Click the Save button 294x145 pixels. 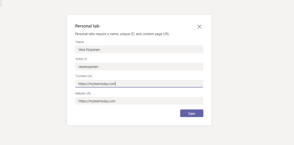192,113
